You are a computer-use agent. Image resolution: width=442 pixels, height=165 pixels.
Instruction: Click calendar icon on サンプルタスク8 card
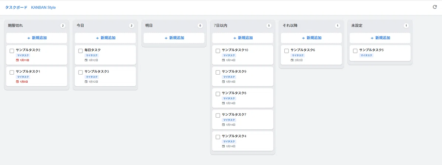point(224,103)
